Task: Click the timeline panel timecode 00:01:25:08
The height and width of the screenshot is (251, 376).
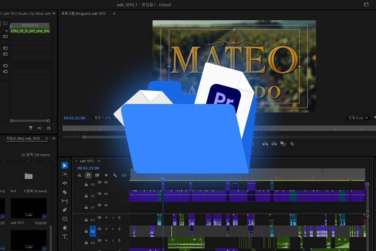Action: (x=88, y=168)
